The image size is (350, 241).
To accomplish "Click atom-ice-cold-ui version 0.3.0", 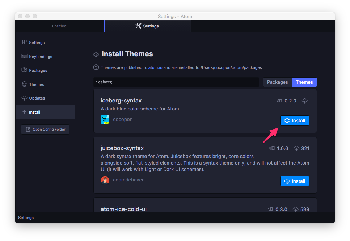I will click(x=281, y=209).
